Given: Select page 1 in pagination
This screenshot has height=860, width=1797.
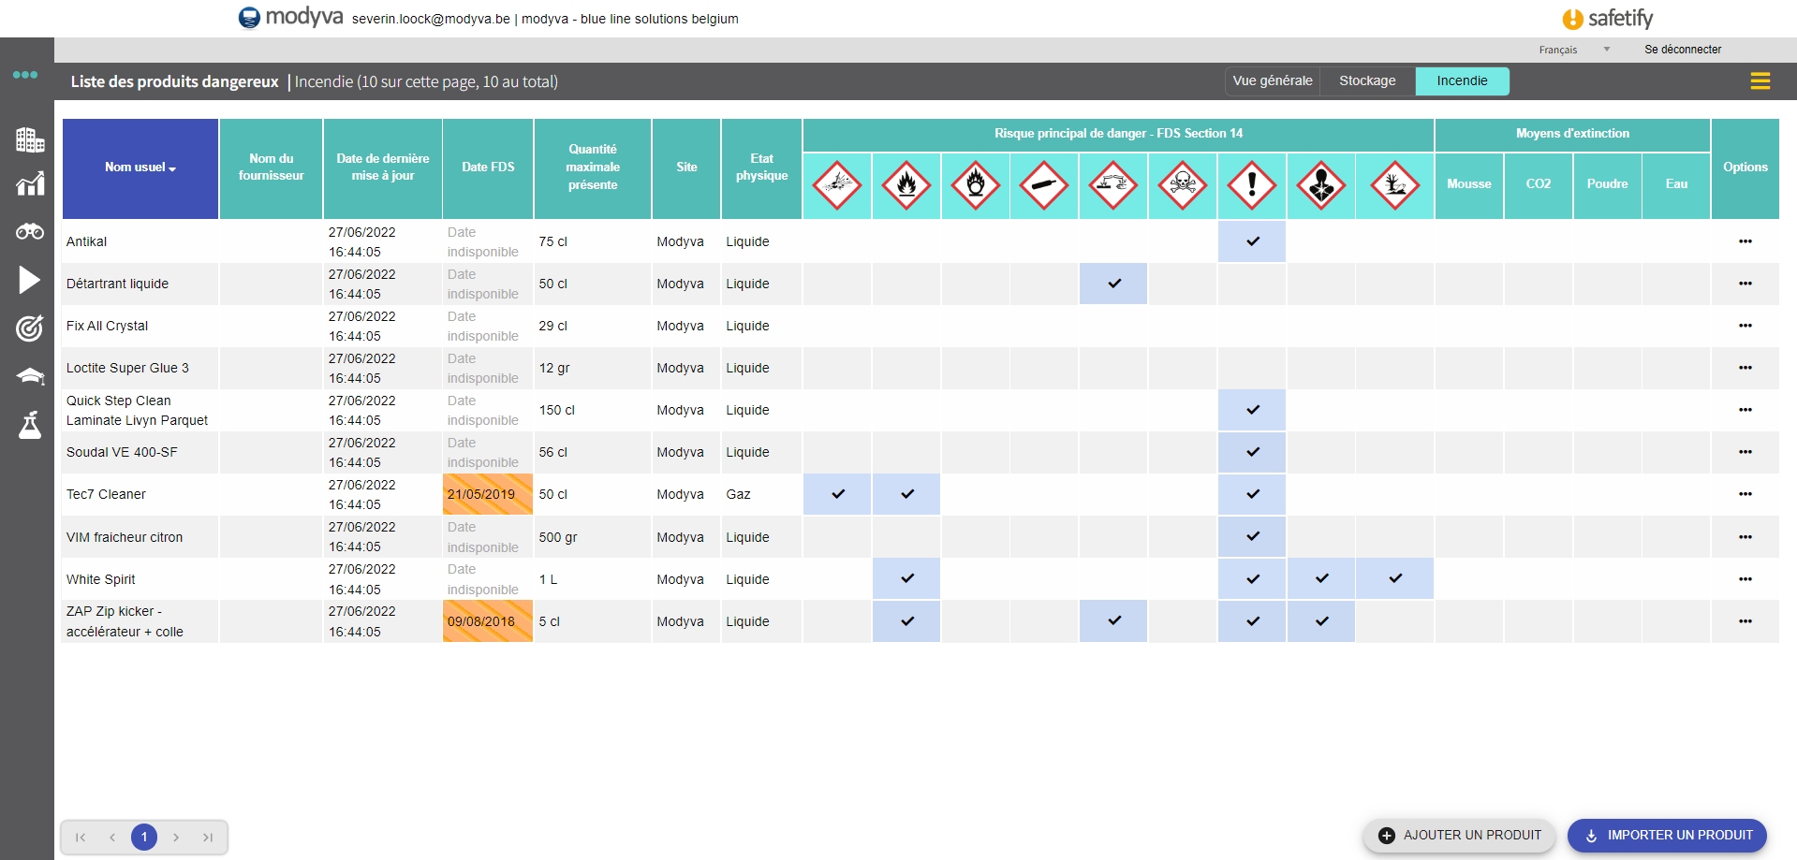Looking at the screenshot, I should pos(144,838).
